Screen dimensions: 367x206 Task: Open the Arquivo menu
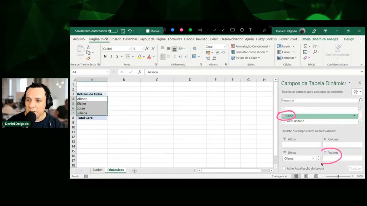pos(79,39)
